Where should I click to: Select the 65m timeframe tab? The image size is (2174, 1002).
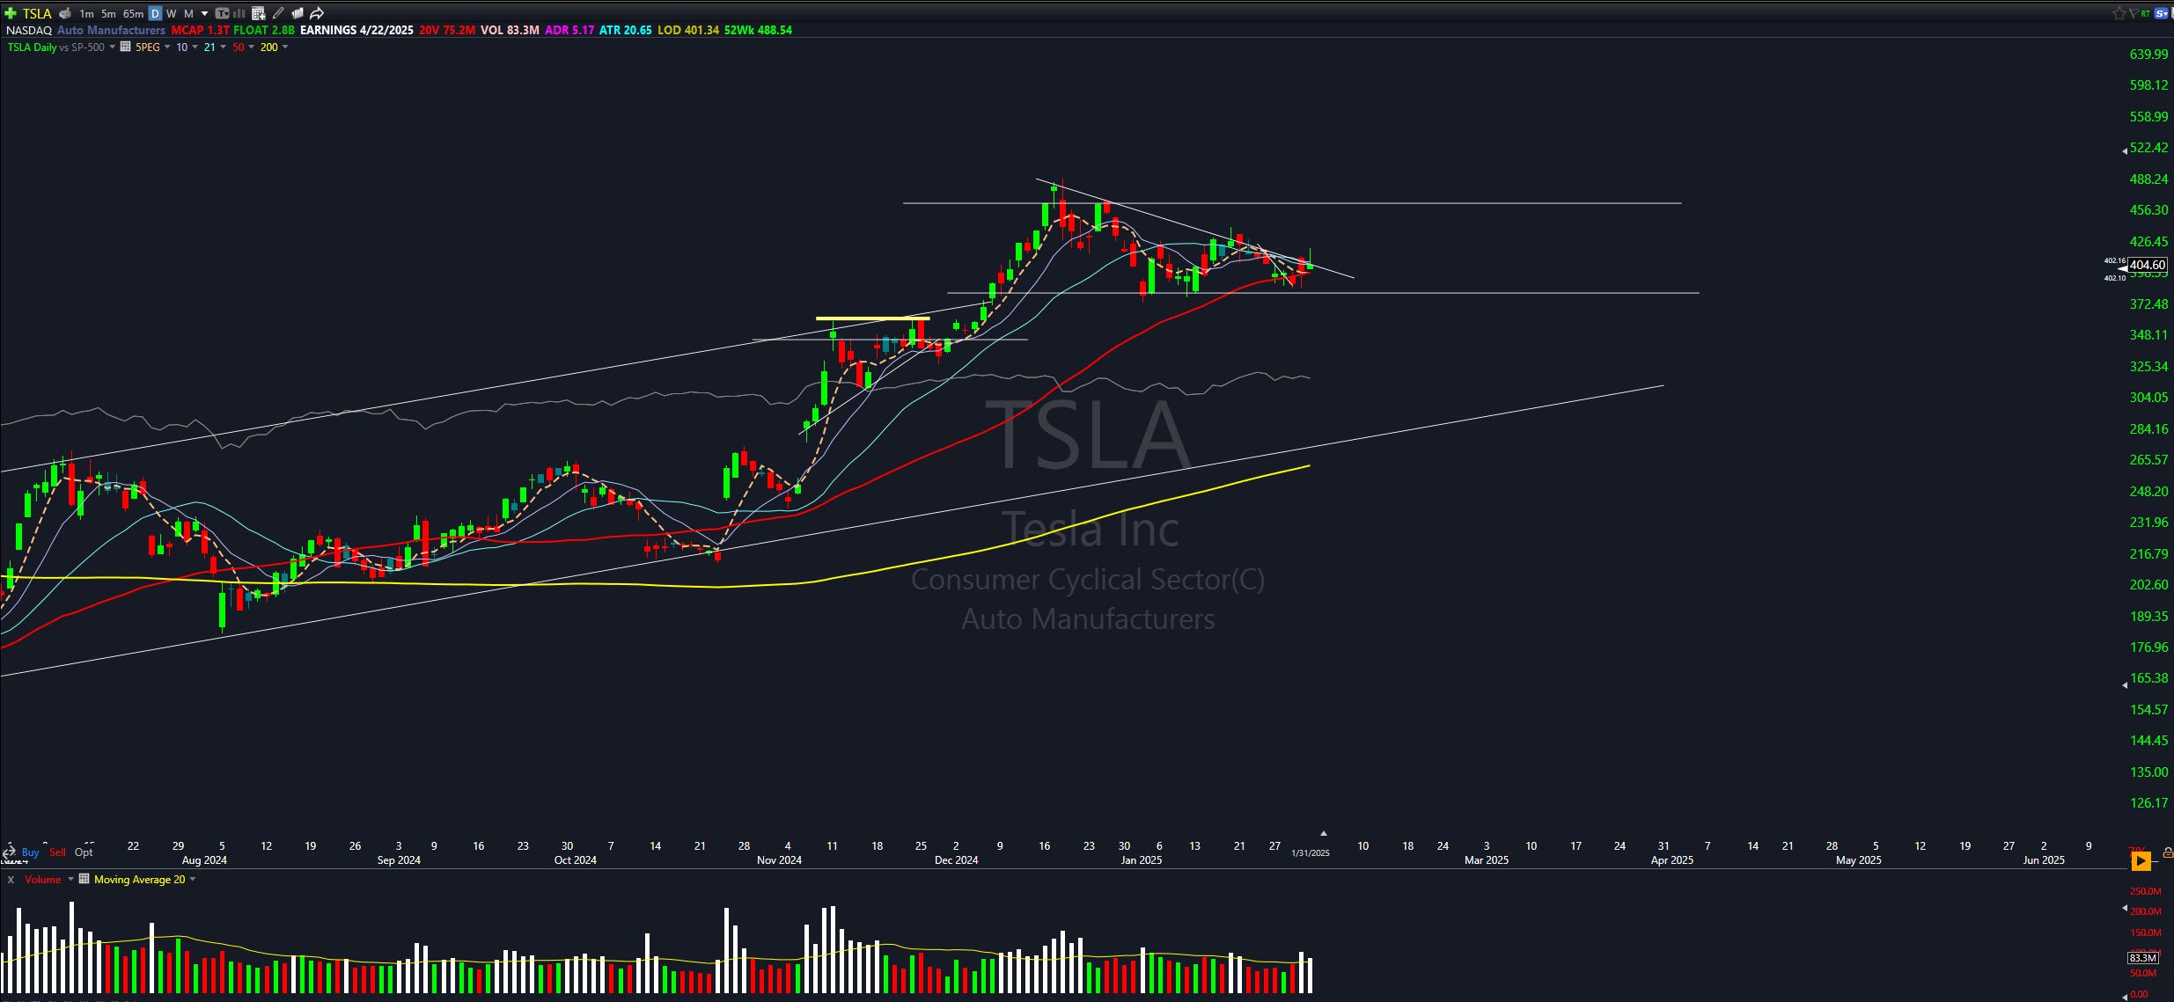tap(133, 13)
